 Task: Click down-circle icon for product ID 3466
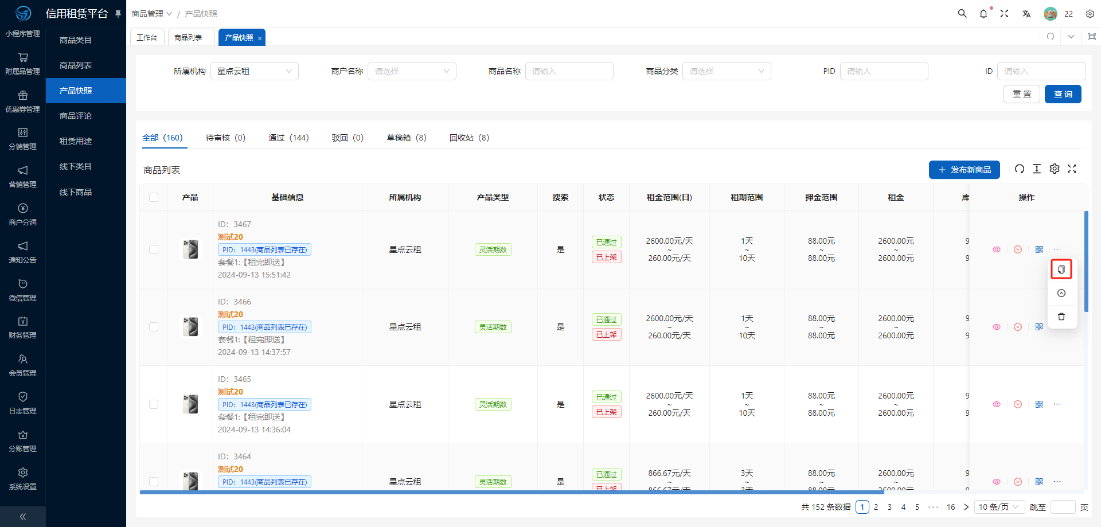1018,327
